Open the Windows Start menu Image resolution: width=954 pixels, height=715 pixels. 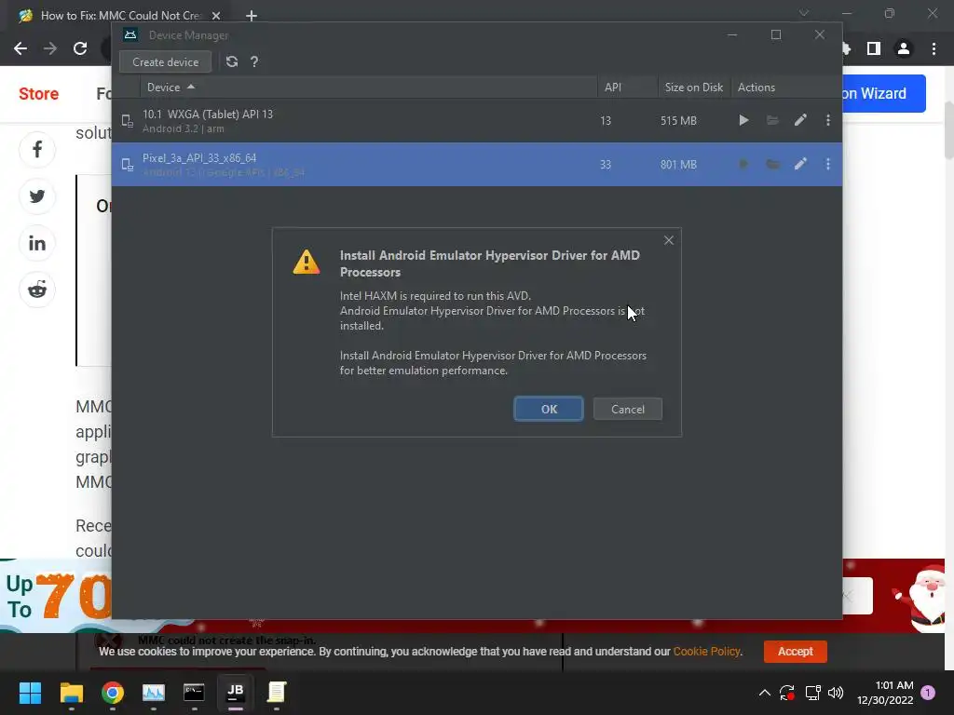pos(30,693)
